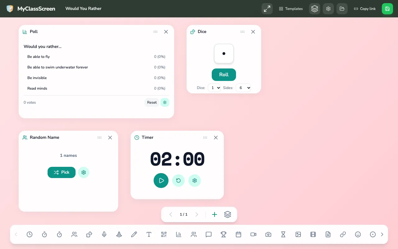Click the Copy link button
Image resolution: width=398 pixels, height=249 pixels.
point(365,9)
